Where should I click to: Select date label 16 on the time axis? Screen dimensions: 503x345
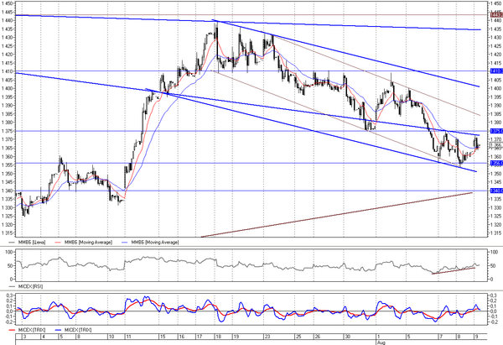182,337
